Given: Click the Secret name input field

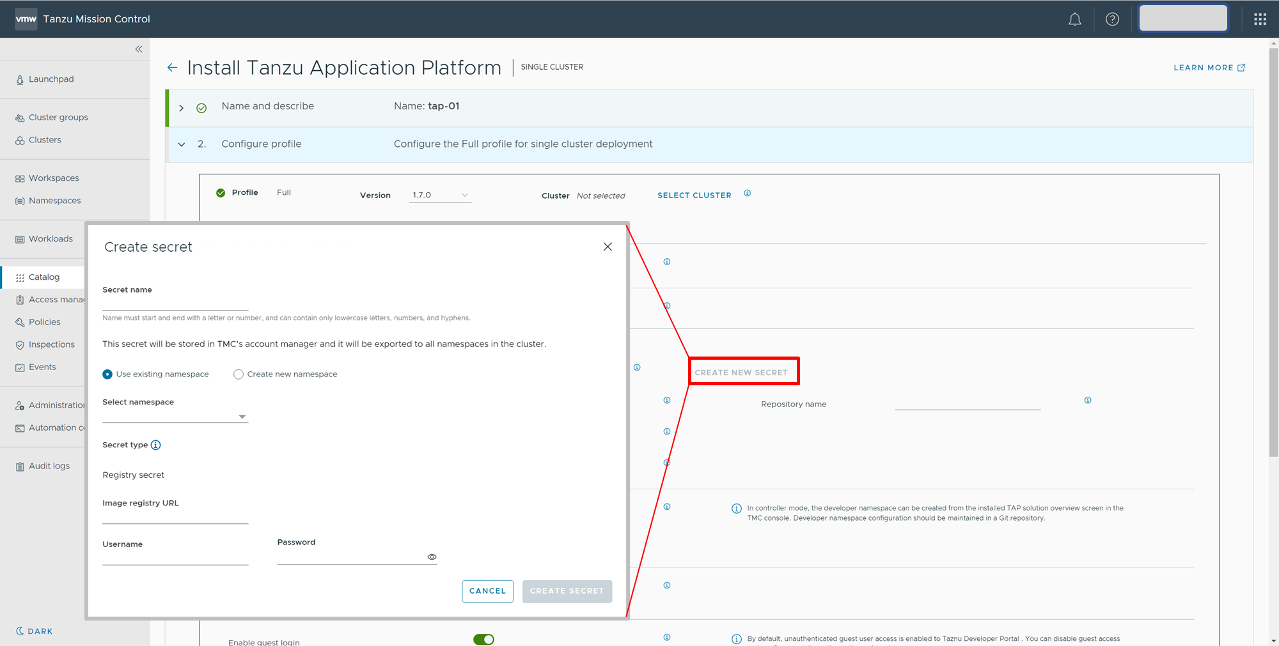Looking at the screenshot, I should [175, 303].
